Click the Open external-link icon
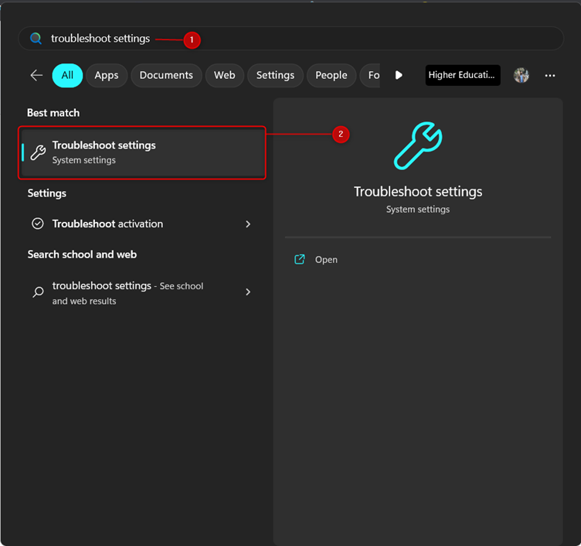The width and height of the screenshot is (581, 546). pos(300,259)
